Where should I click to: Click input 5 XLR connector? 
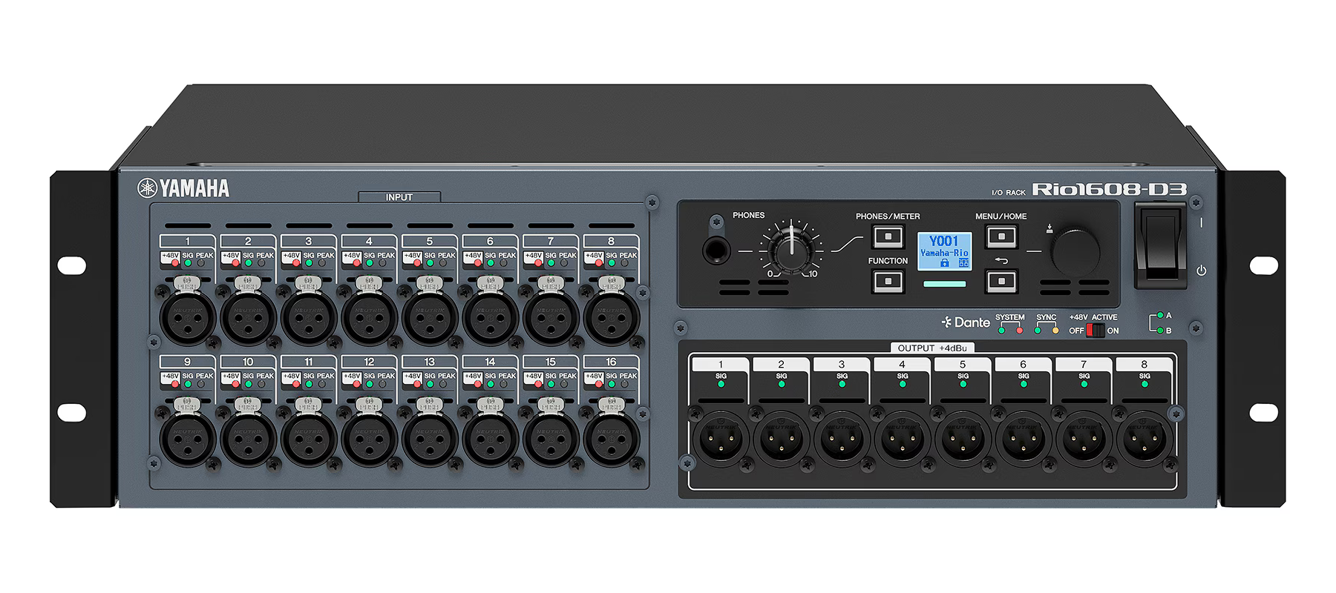coord(429,318)
